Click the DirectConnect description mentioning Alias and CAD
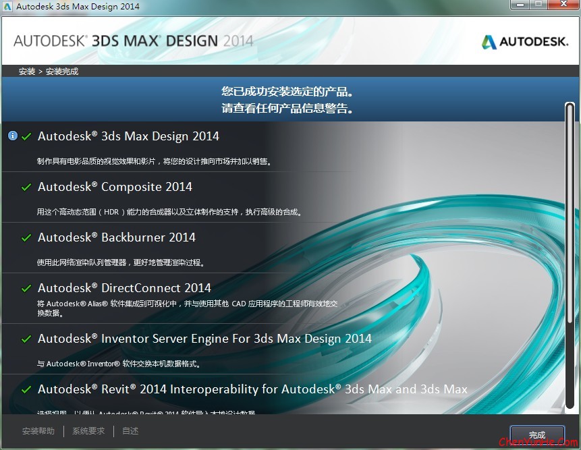The image size is (581, 450). (187, 308)
